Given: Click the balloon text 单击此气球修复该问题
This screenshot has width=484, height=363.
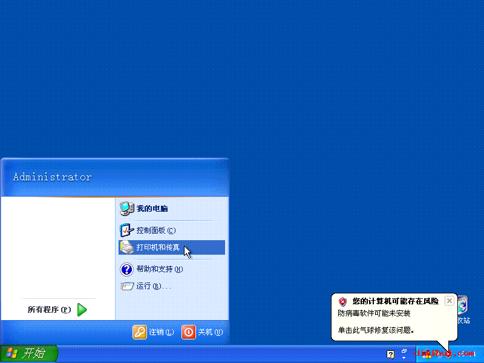Looking at the screenshot, I should point(376,330).
